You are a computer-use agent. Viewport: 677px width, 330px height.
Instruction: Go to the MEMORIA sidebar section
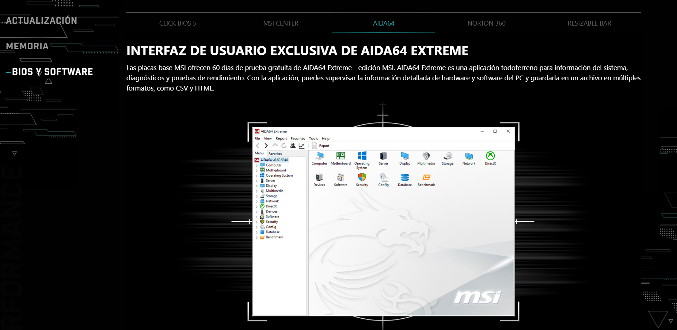[x=27, y=46]
